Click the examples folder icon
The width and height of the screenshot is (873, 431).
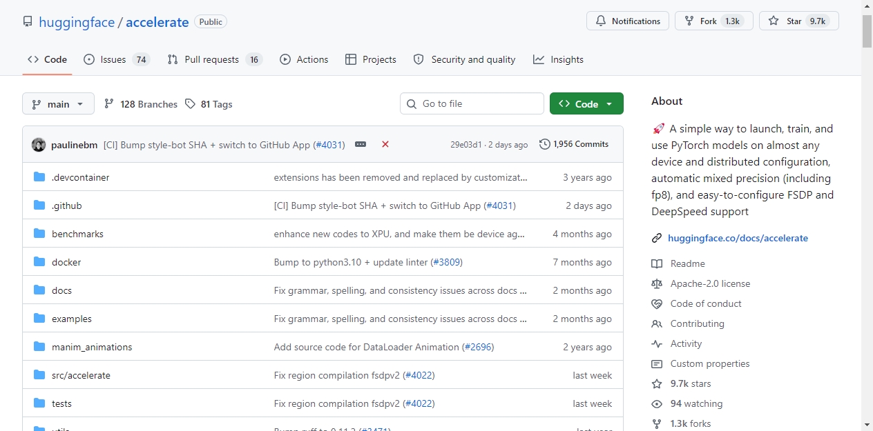39,319
